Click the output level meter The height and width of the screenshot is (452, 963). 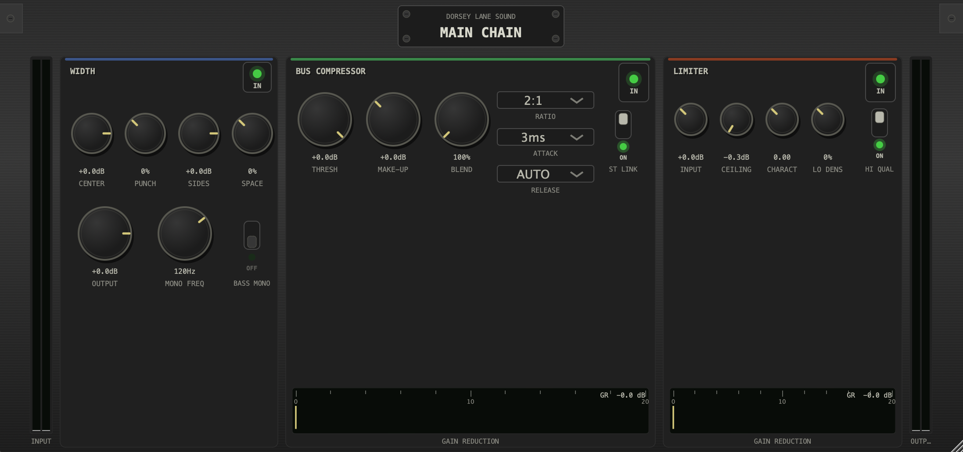pyautogui.click(x=921, y=245)
